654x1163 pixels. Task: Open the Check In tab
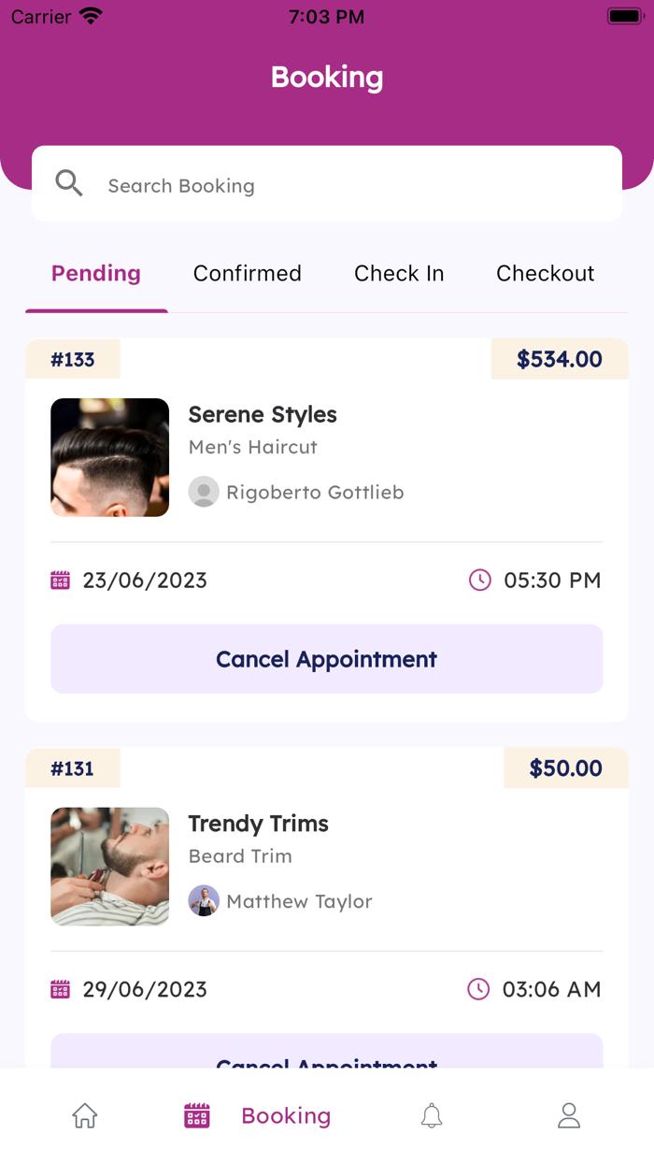[399, 273]
